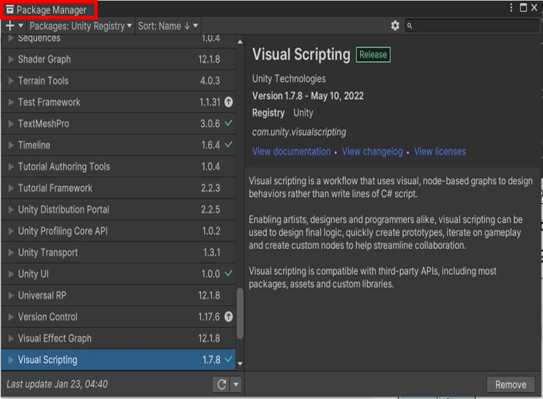Click the plus add-package button
The height and width of the screenshot is (399, 543).
(10, 26)
